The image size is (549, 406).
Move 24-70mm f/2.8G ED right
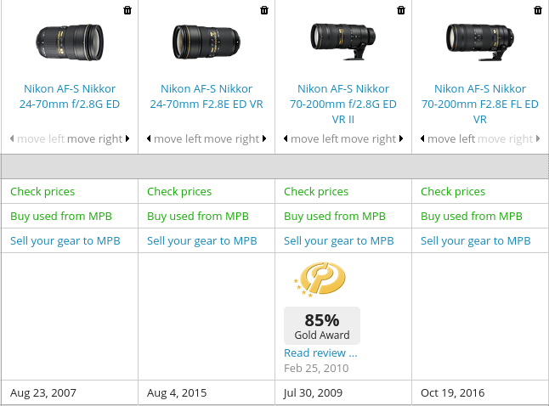click(x=98, y=139)
